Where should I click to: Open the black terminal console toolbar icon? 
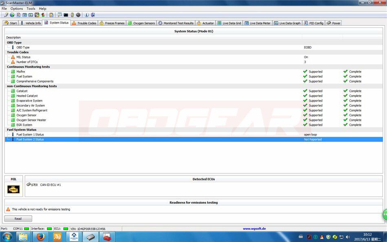click(66, 15)
